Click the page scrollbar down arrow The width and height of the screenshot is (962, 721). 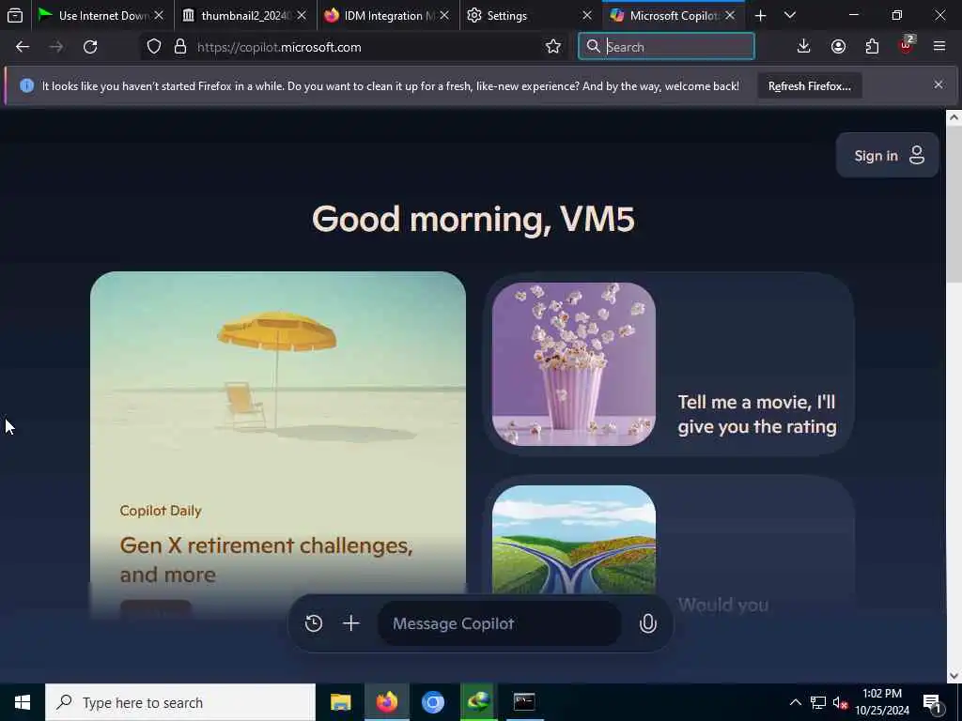(x=954, y=676)
